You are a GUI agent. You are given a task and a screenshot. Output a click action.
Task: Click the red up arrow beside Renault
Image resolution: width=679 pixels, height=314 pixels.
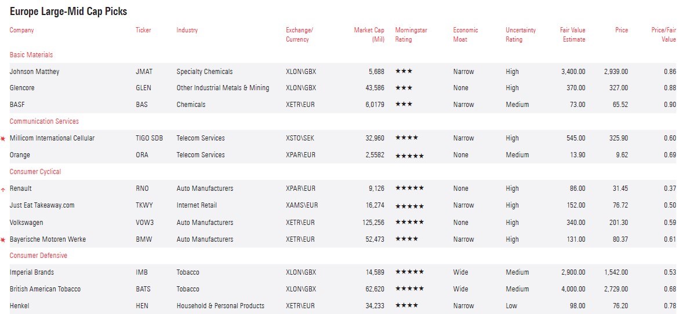pos(3,189)
